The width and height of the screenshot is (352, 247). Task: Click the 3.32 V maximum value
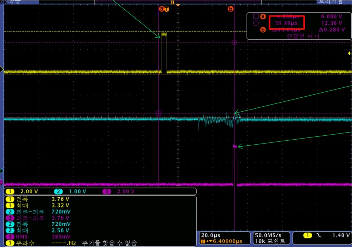pos(60,205)
